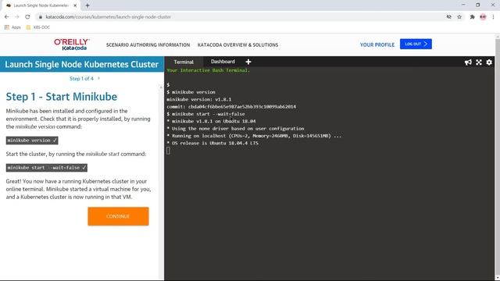Click the Log Out button
Viewport: 500px width, 281px height.
pyautogui.click(x=416, y=44)
